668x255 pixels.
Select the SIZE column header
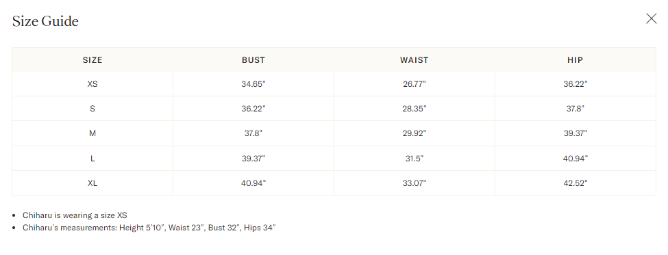tap(92, 60)
